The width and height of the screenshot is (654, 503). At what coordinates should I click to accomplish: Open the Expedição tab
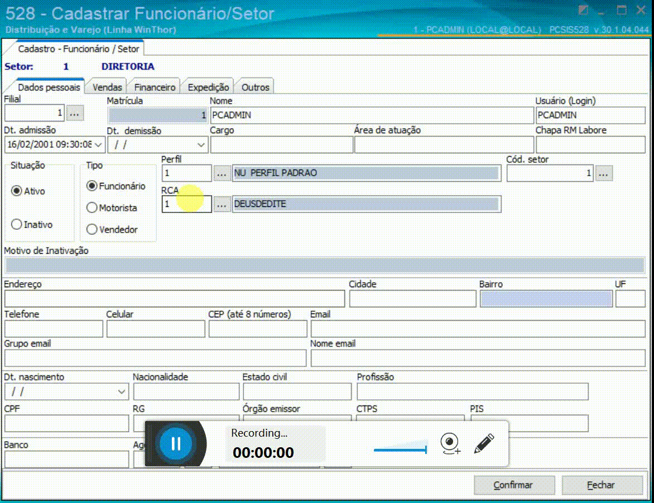pyautogui.click(x=208, y=87)
